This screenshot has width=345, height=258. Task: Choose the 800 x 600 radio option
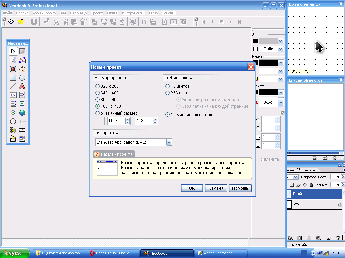(98, 100)
